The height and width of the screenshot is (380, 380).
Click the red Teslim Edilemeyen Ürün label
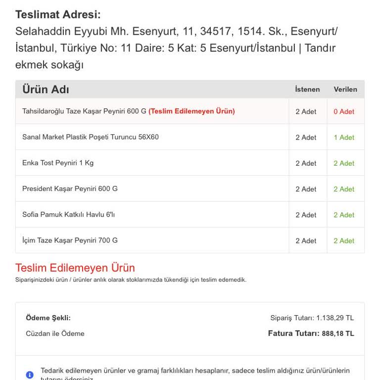pyautogui.click(x=191, y=111)
